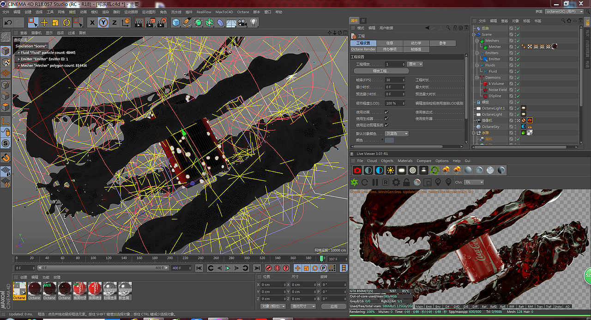Click Live Viewer red camera icon
This screenshot has width=591, height=320.
[x=357, y=170]
